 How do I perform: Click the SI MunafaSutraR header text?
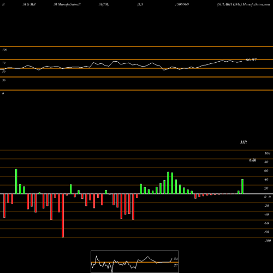(67, 4)
